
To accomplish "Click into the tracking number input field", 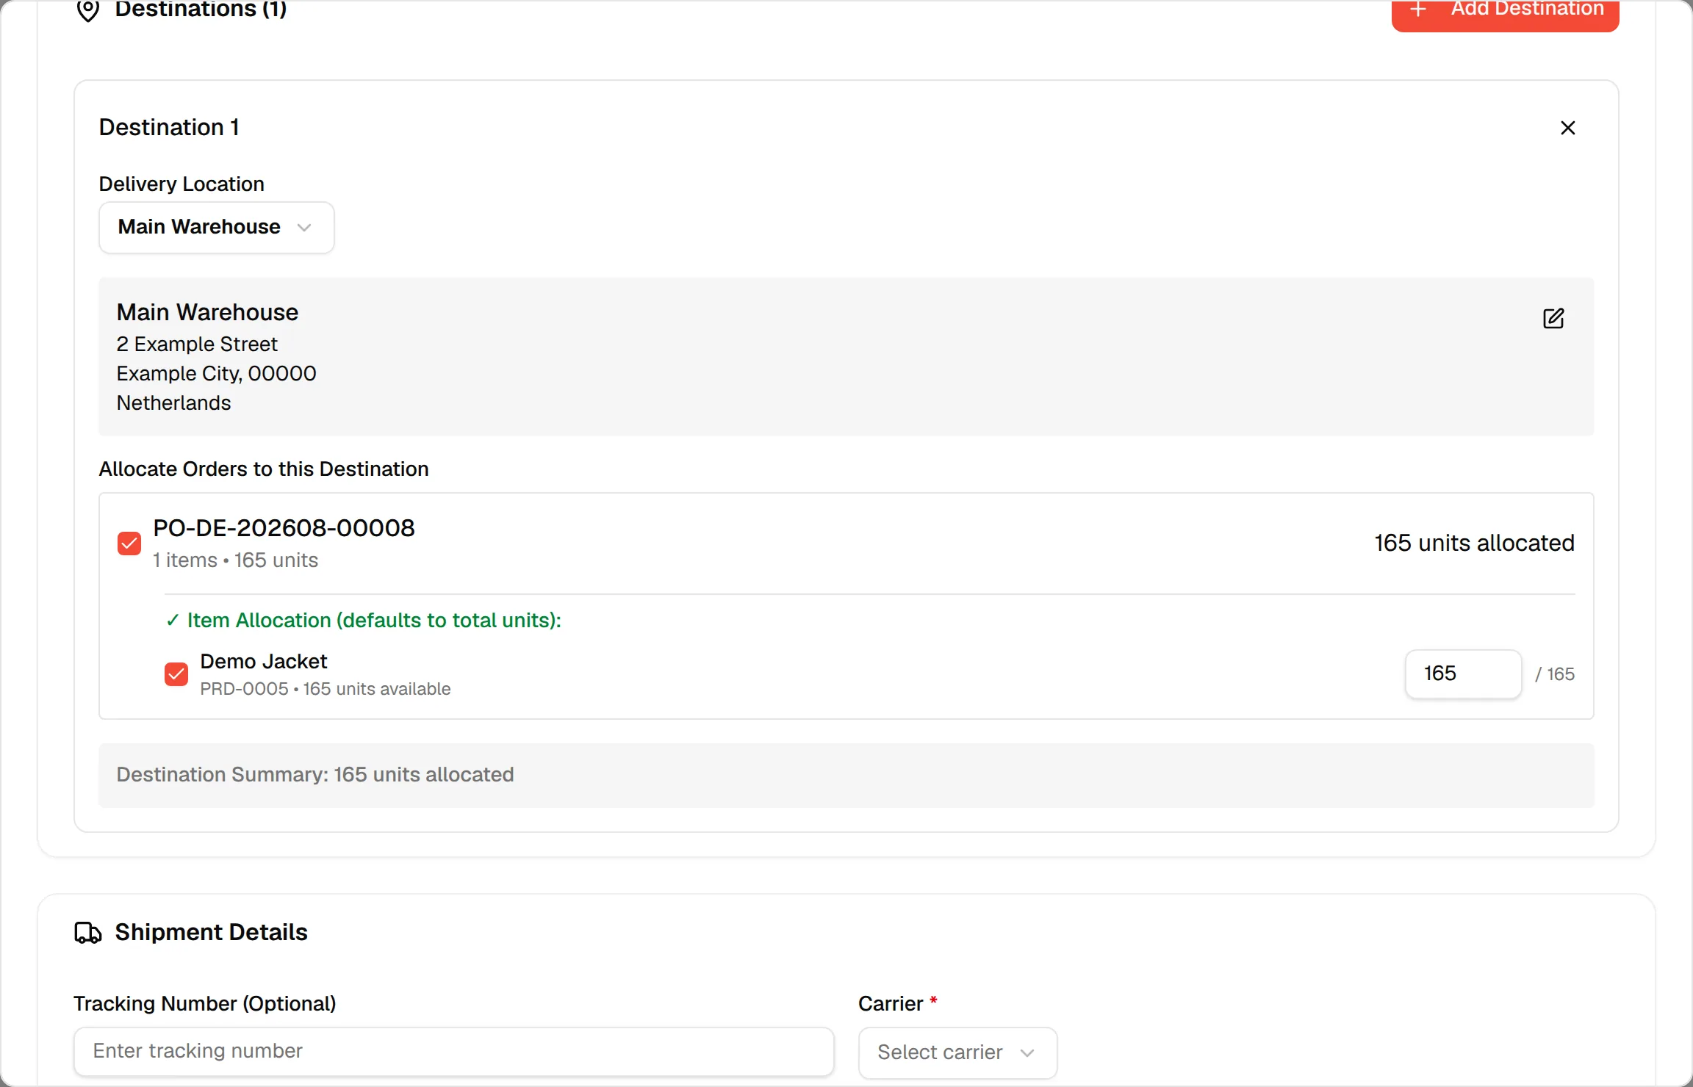I will [453, 1051].
